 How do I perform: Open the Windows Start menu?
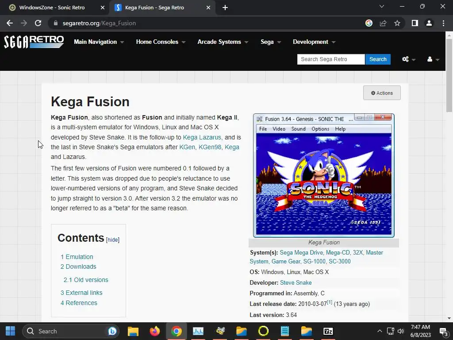tap(11, 331)
